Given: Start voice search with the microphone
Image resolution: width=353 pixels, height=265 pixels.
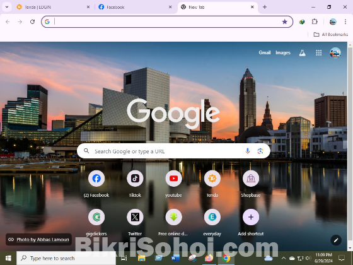Looking at the screenshot, I should 247,151.
